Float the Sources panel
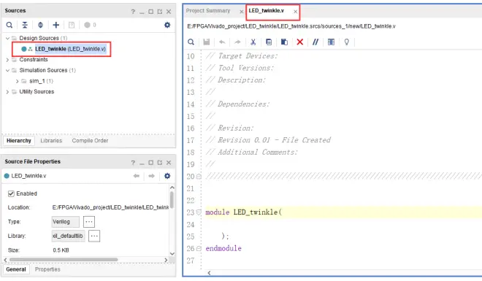This screenshot has width=482, height=281. (x=159, y=12)
